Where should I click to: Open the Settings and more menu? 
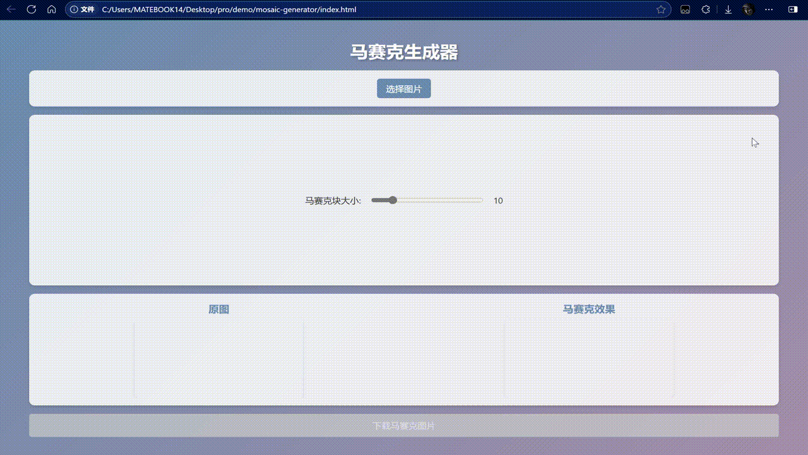pos(768,9)
